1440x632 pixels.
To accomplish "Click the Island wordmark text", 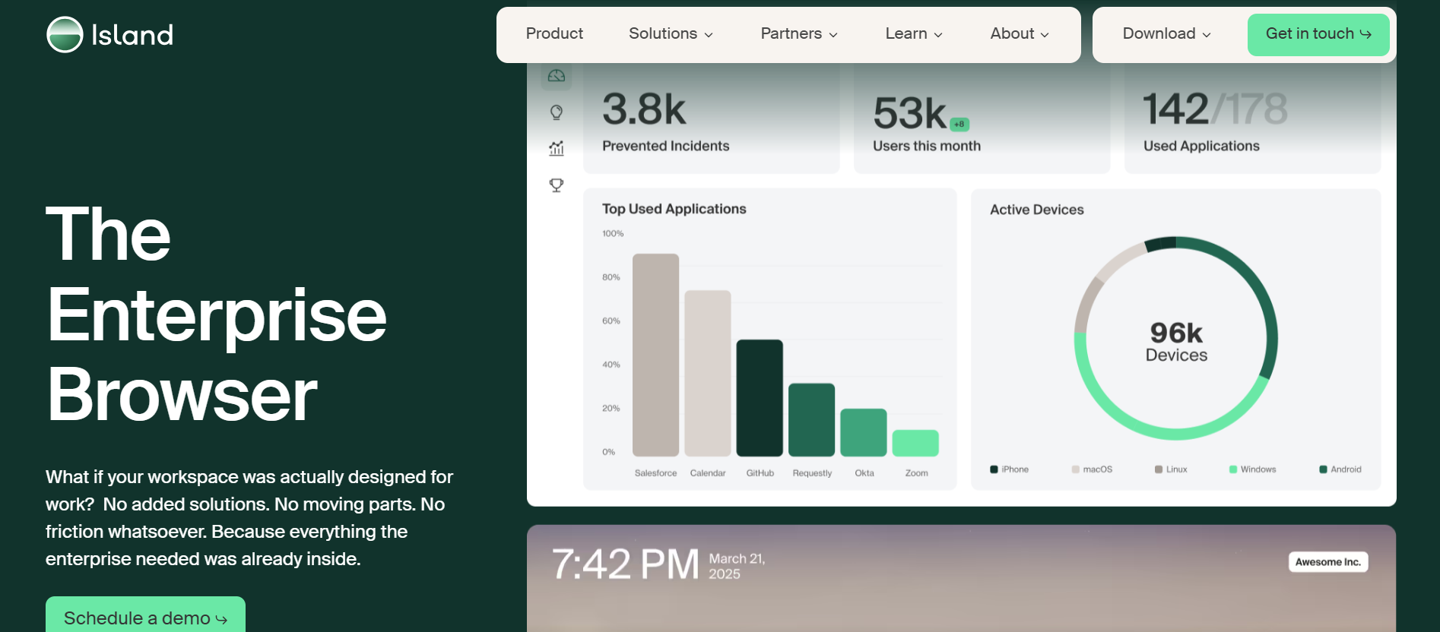I will (x=132, y=35).
